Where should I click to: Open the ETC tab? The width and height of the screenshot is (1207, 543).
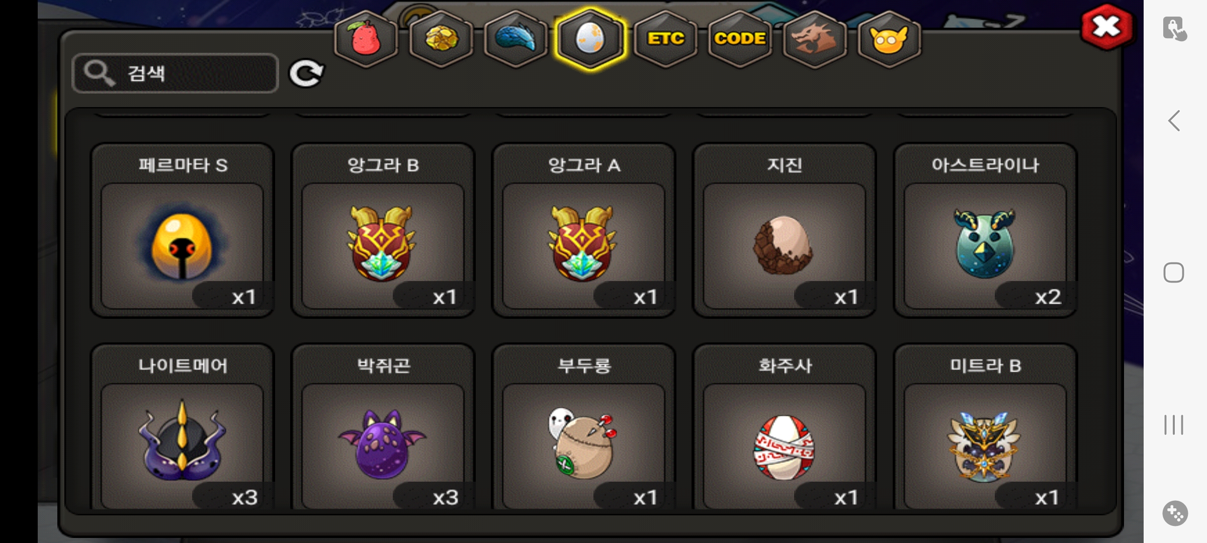(665, 39)
